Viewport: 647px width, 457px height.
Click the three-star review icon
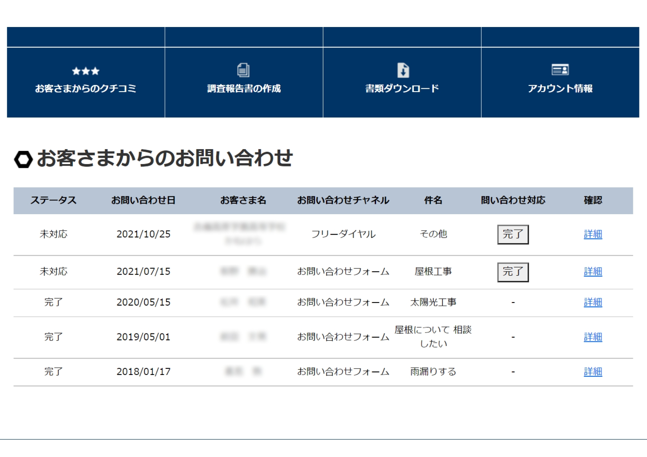[86, 71]
